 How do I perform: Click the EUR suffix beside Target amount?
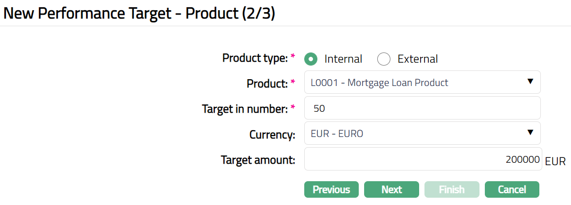point(555,161)
